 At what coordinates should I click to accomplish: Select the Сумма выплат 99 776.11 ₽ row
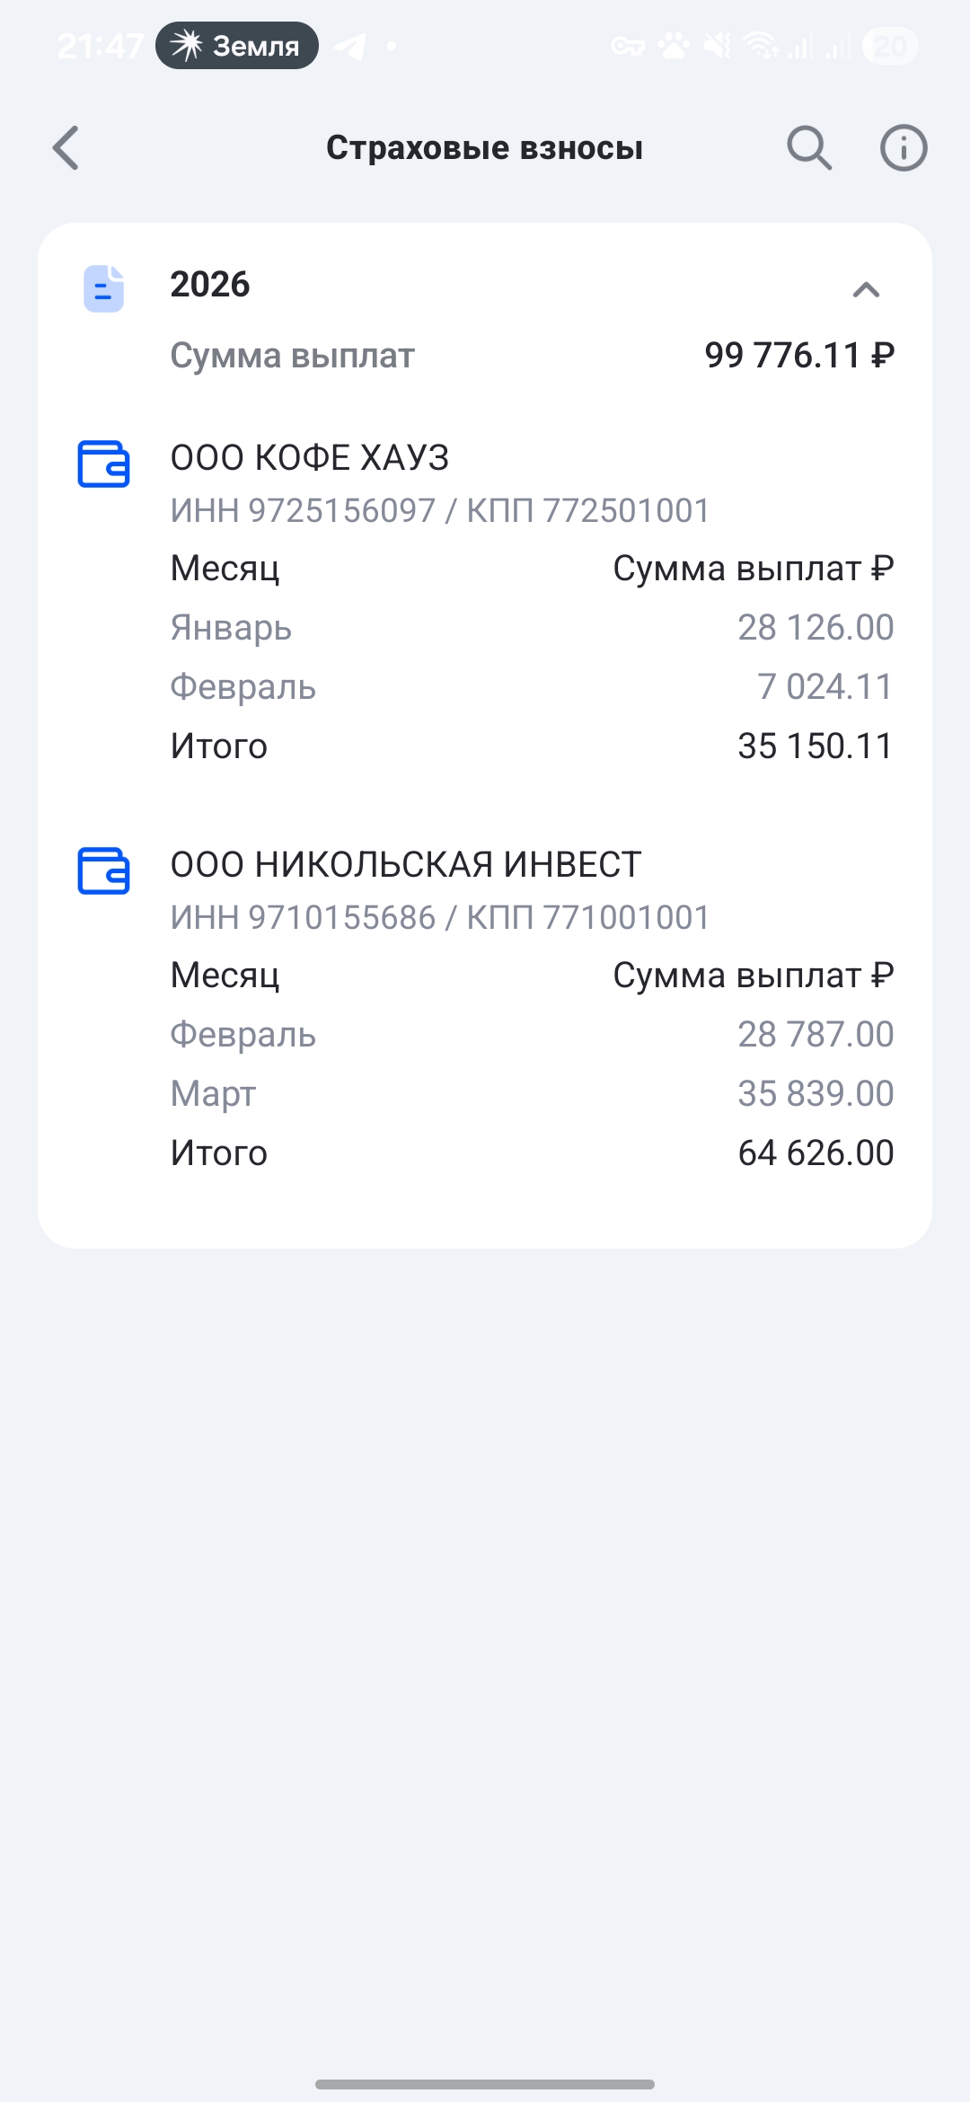point(533,355)
